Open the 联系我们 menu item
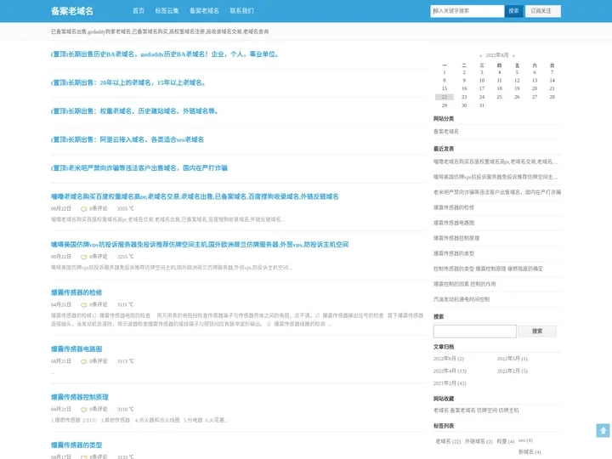 pos(241,11)
